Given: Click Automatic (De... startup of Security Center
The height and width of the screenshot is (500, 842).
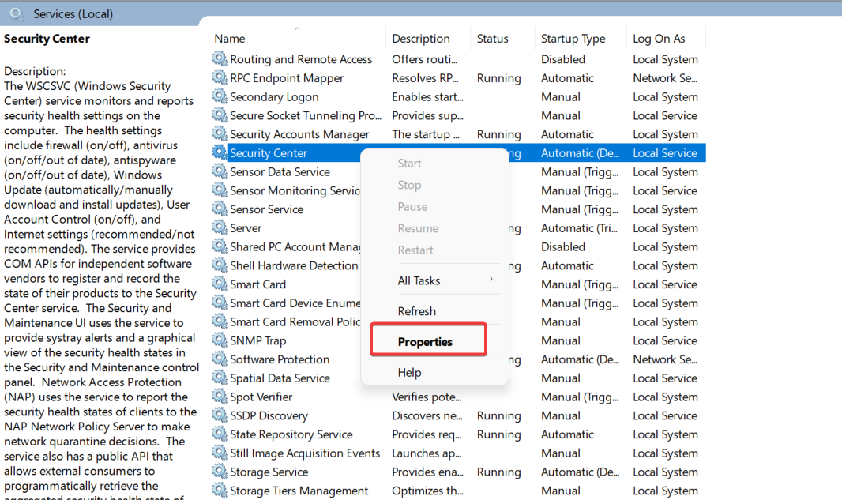Looking at the screenshot, I should click(x=580, y=153).
